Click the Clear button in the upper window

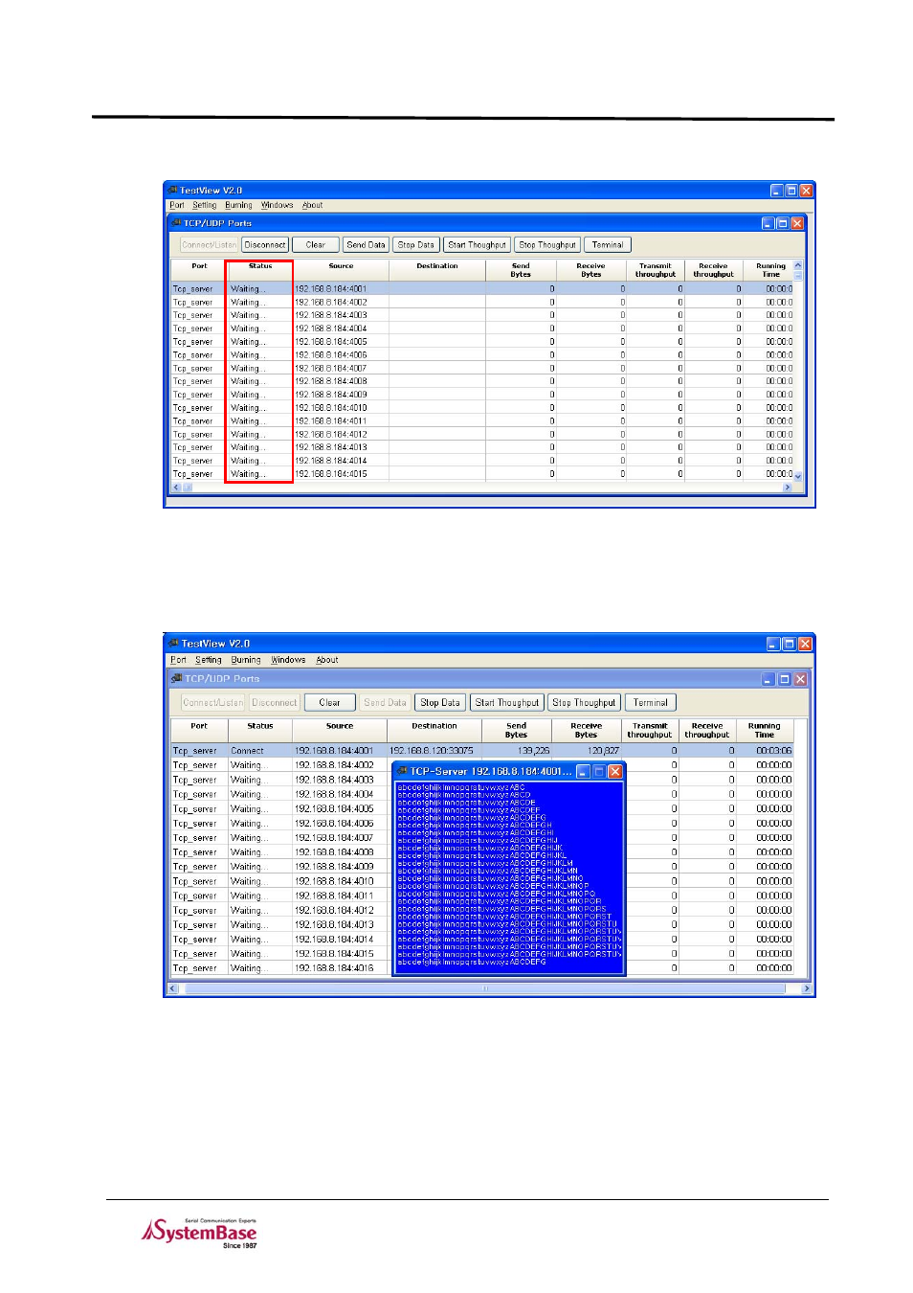(316, 245)
